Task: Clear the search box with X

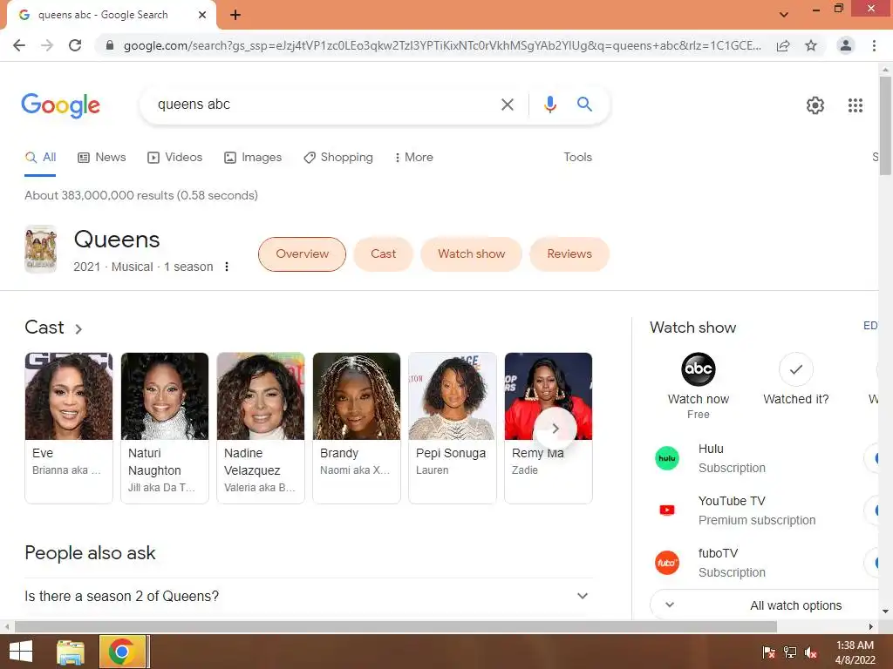Action: pos(507,105)
